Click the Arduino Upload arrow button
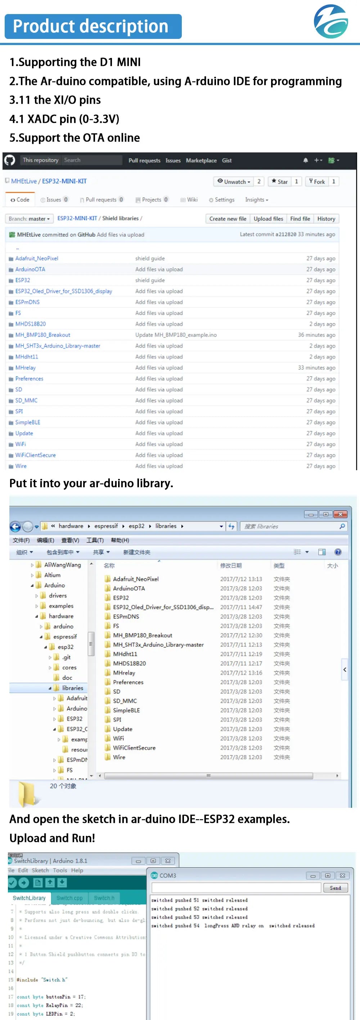 (x=24, y=883)
